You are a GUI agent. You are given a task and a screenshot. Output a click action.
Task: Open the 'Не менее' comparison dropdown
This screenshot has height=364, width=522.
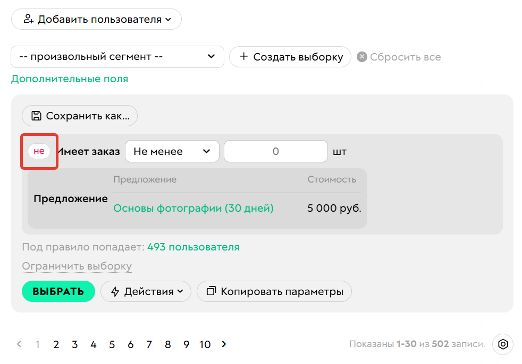(x=172, y=151)
